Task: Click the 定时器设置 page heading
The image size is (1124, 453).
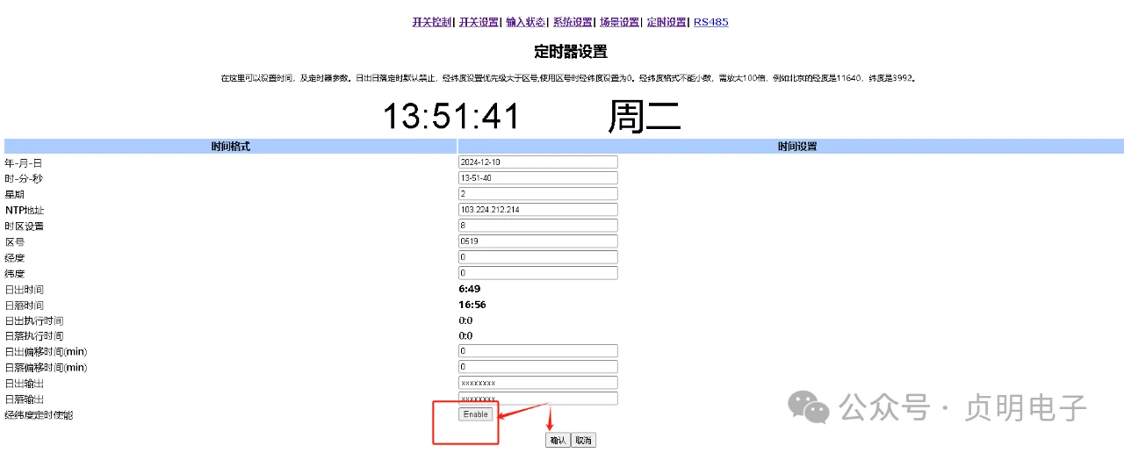Action: 571,52
